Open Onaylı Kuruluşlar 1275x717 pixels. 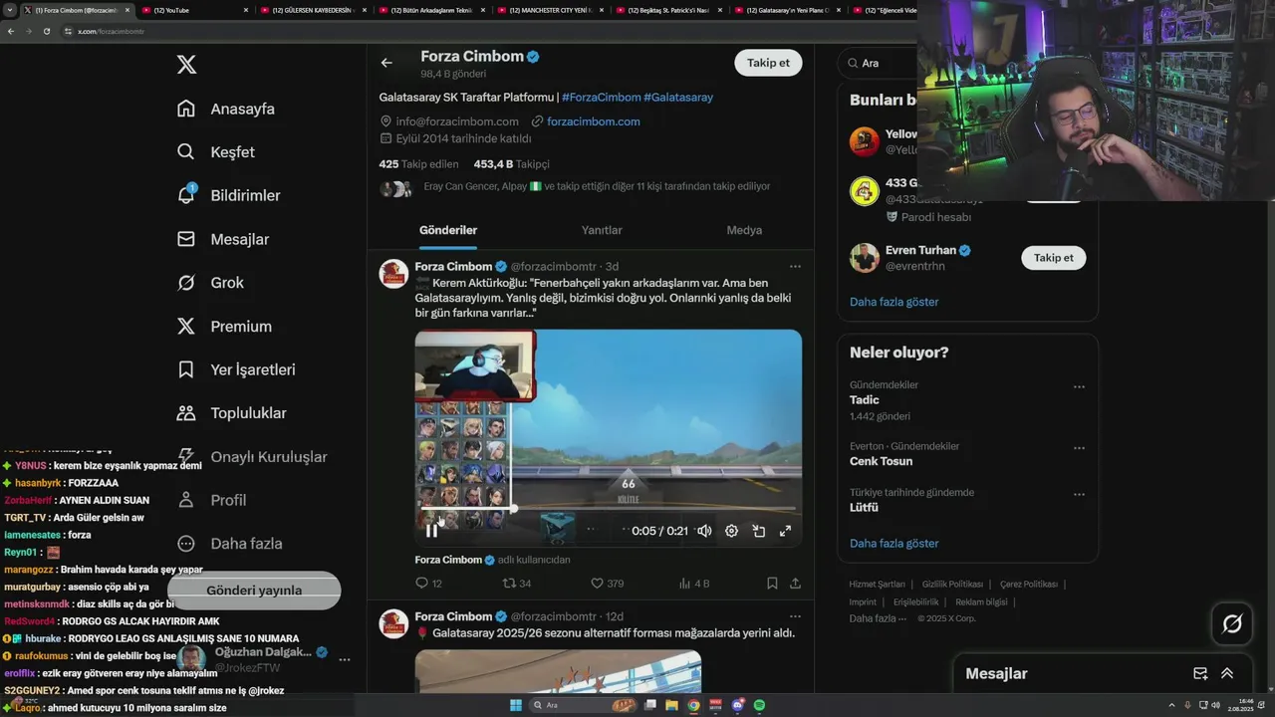pos(251,456)
